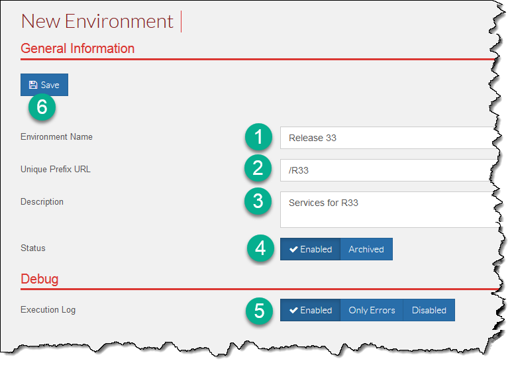Click the Environment Name label

[56, 136]
